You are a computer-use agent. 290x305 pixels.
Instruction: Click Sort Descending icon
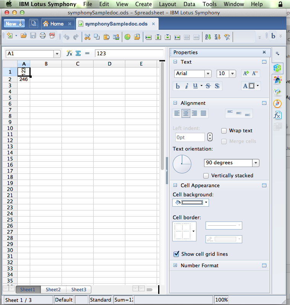[217, 37]
